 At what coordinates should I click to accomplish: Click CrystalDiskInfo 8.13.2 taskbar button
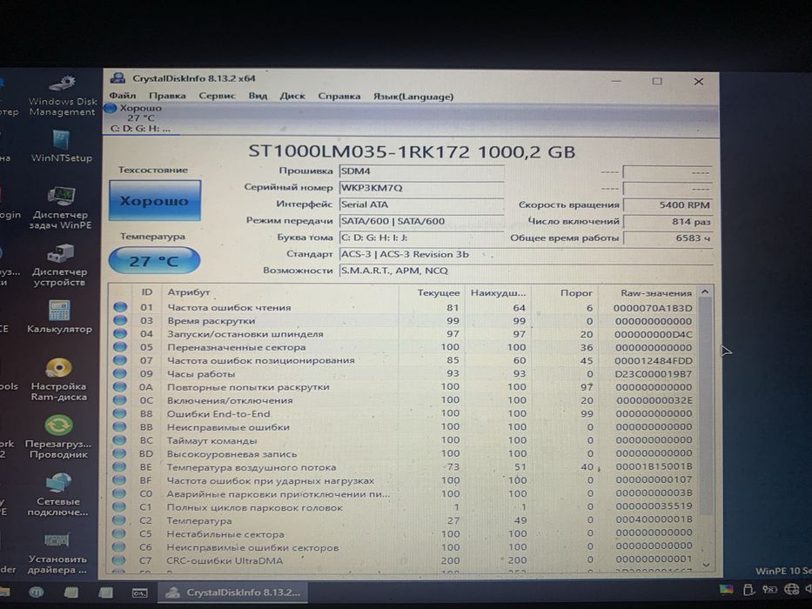click(232, 592)
